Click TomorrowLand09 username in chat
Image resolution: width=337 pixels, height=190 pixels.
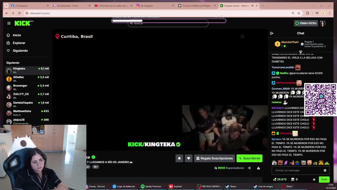(283, 68)
